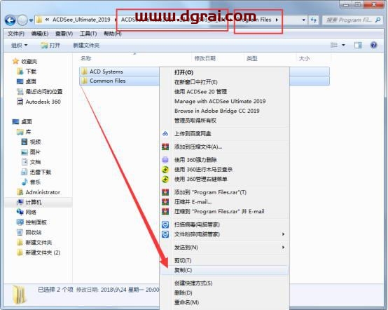Sort by the 类型 column header

(252, 58)
